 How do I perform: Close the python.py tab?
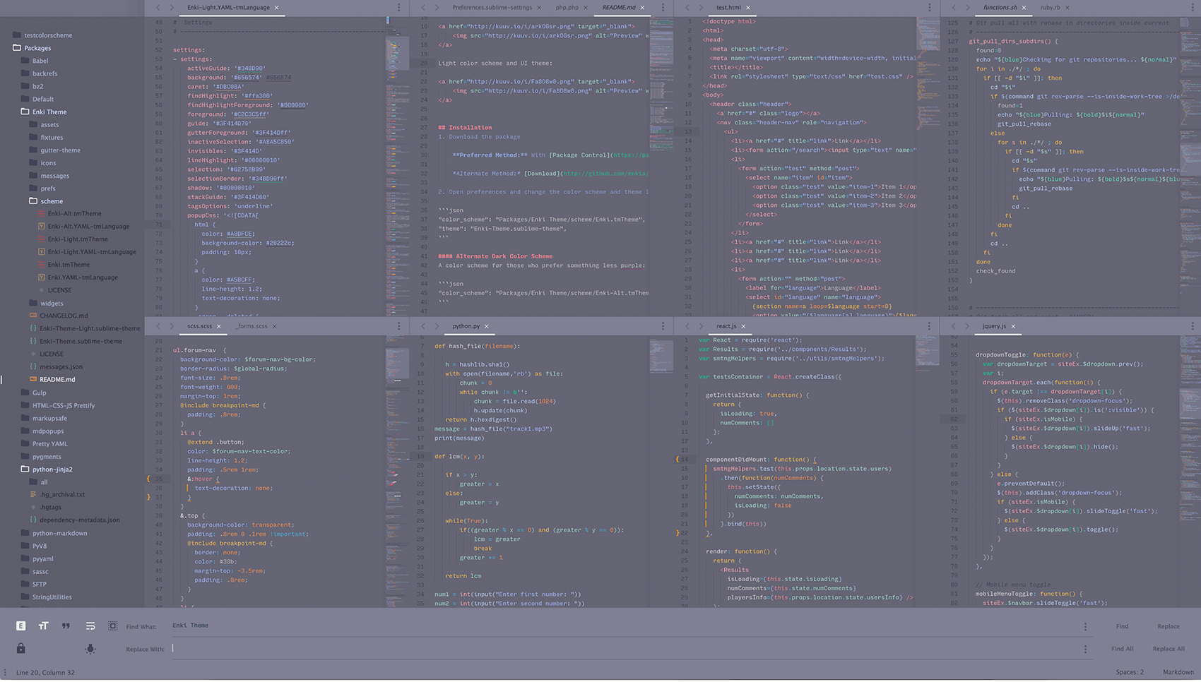click(x=486, y=326)
